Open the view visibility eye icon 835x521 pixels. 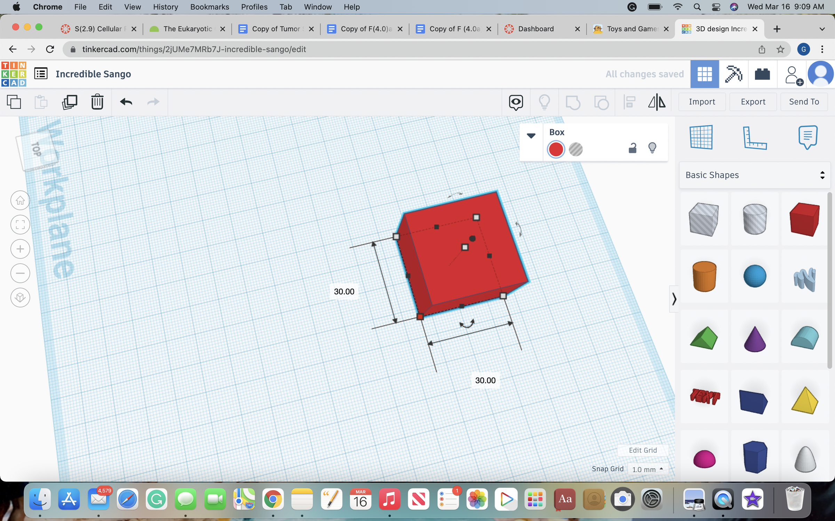pyautogui.click(x=516, y=102)
